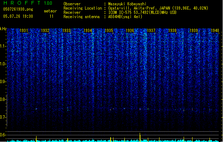Click the 1937 time marker
Image resolution: width=223 pixels, height=142 pixels.
[151, 30]
